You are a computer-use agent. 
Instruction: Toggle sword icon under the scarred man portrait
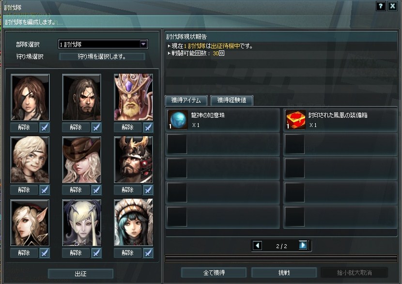[96, 127]
